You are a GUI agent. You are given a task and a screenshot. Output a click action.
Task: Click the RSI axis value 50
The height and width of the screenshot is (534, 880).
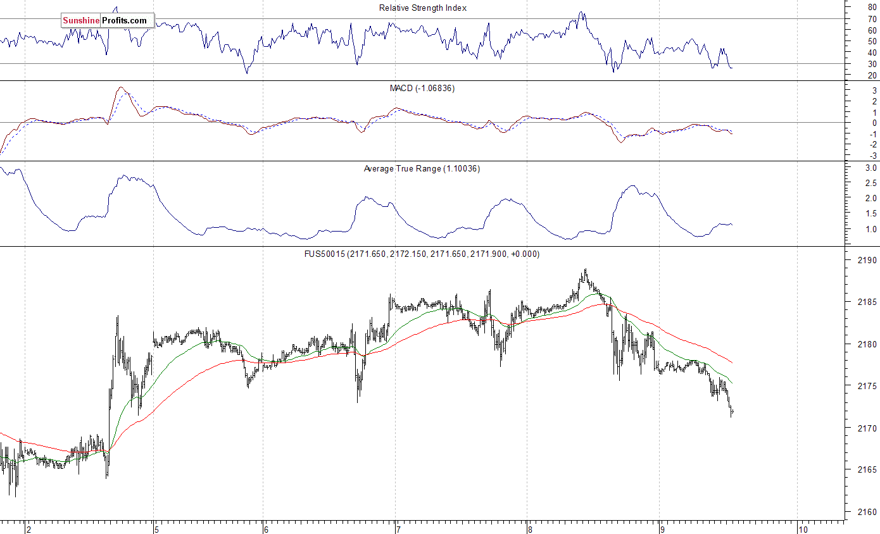pyautogui.click(x=872, y=42)
